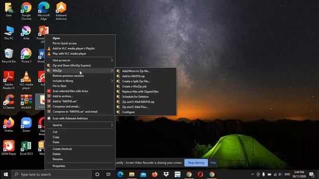Open Firefox from the taskbar
The width and height of the screenshot is (319, 179).
[x=155, y=175]
